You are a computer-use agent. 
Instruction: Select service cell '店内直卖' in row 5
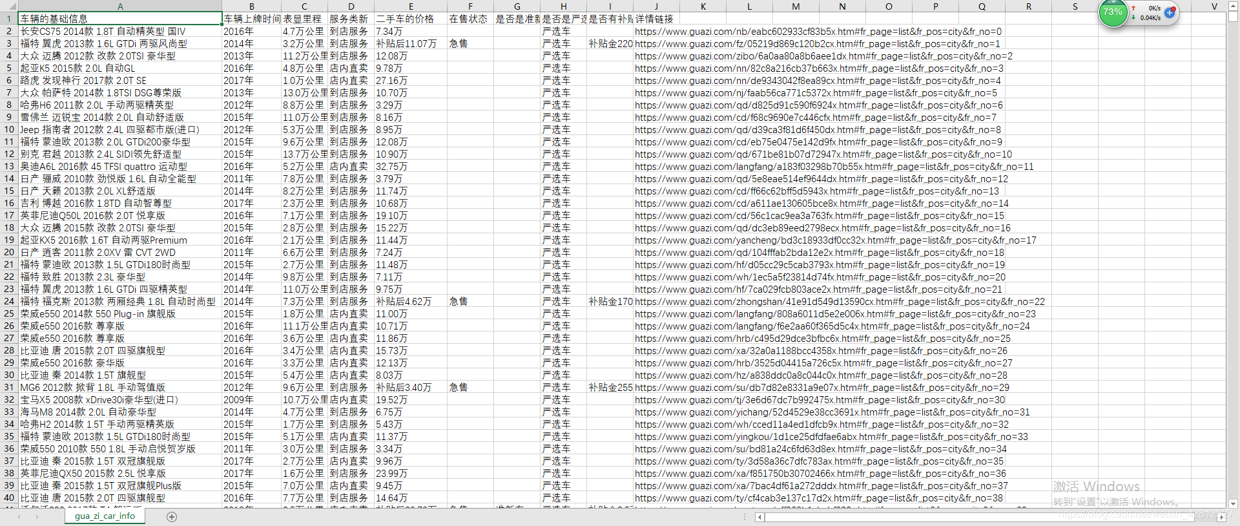[x=351, y=68]
